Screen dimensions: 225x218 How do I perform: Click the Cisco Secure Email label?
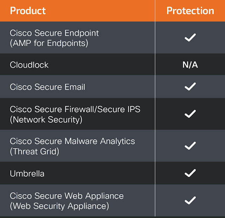point(47,87)
